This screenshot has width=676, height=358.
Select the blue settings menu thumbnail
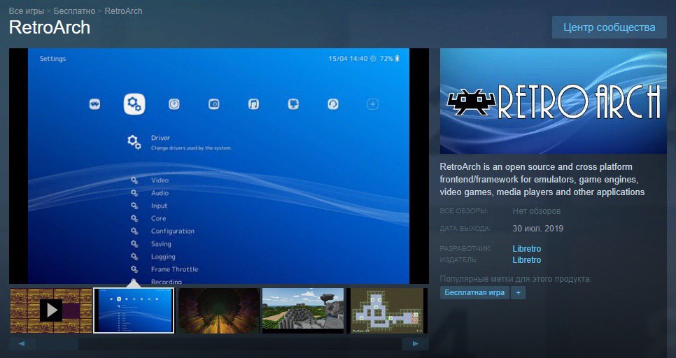pyautogui.click(x=134, y=310)
